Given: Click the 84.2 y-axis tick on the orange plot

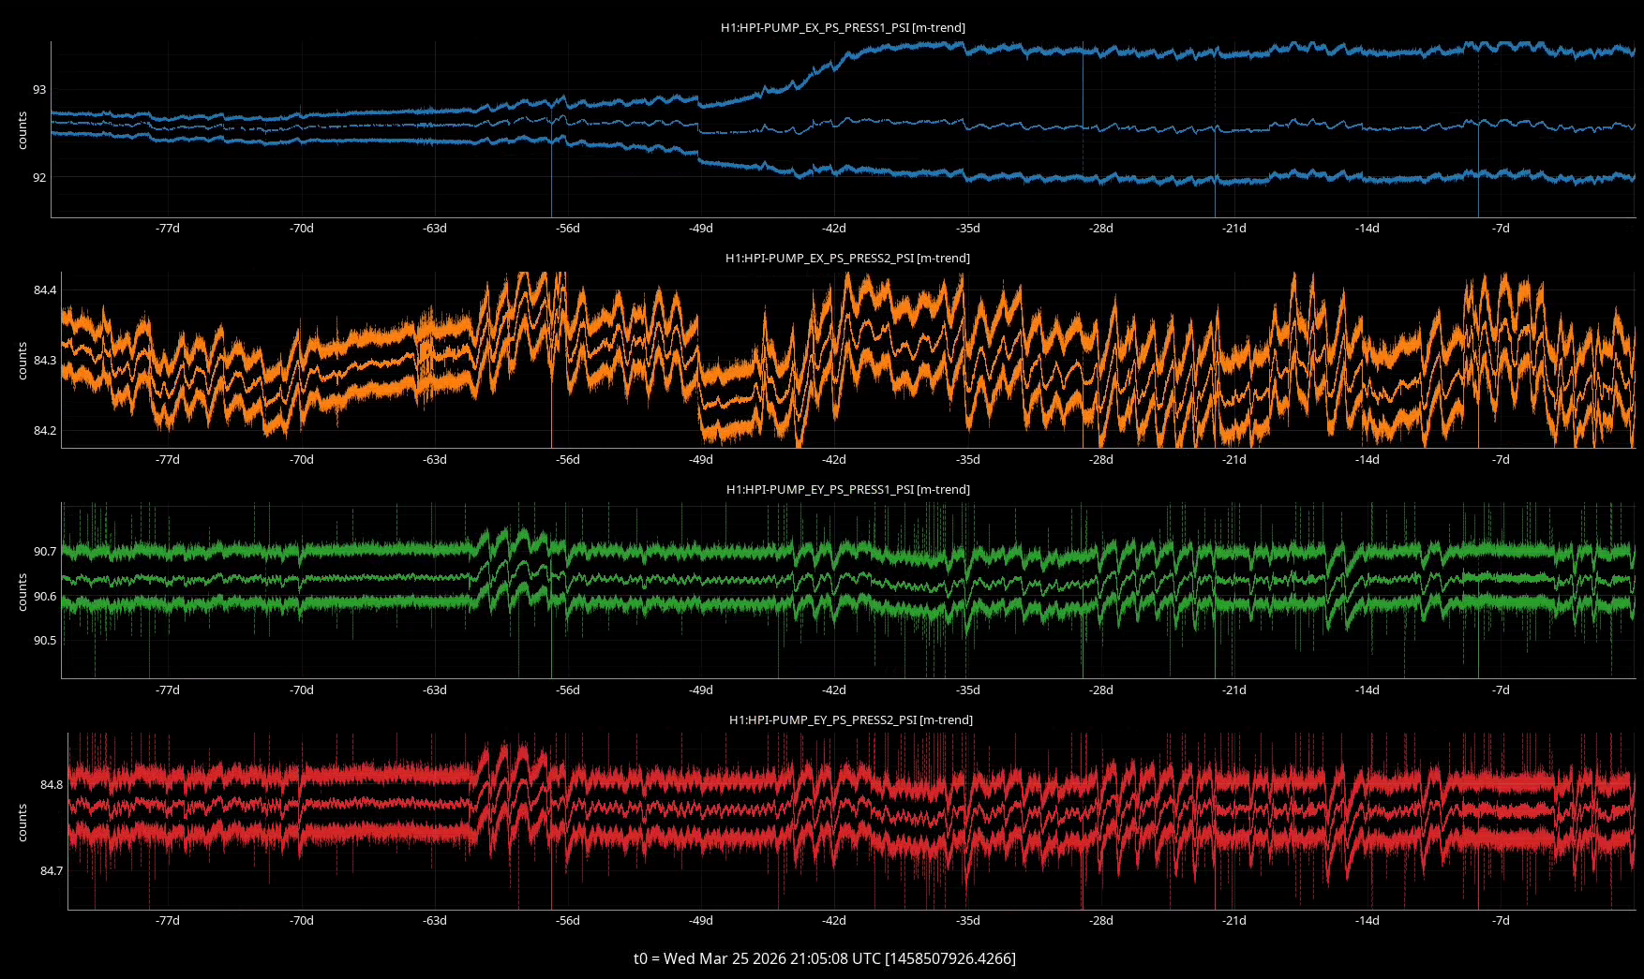Looking at the screenshot, I should (45, 431).
